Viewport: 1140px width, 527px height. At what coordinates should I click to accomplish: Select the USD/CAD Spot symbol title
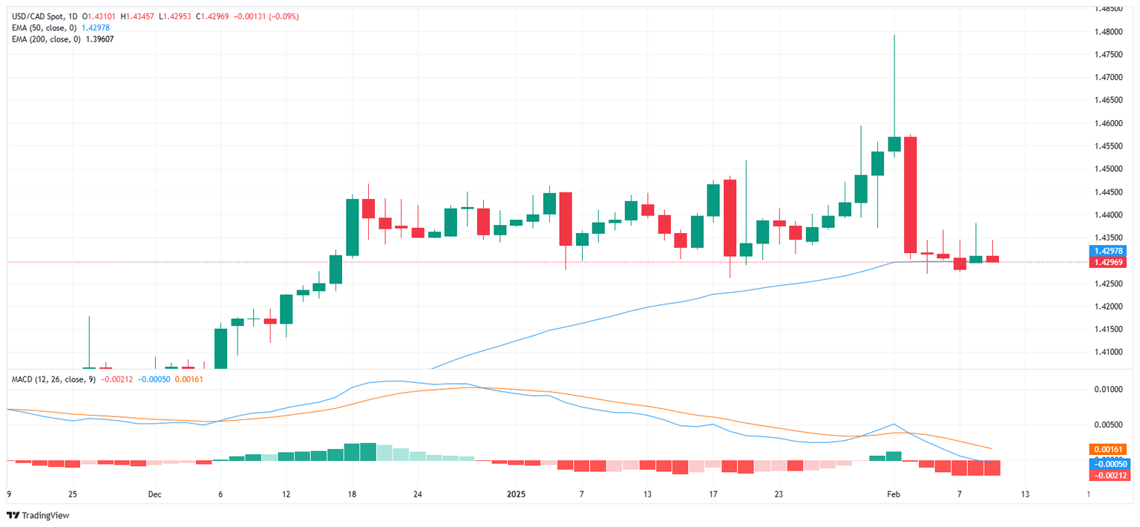(38, 16)
